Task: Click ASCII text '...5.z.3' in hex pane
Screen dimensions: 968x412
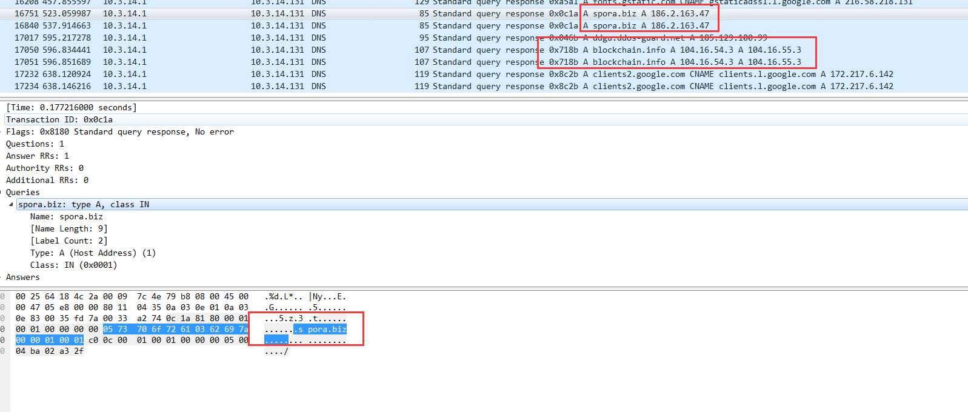Action: (x=284, y=318)
